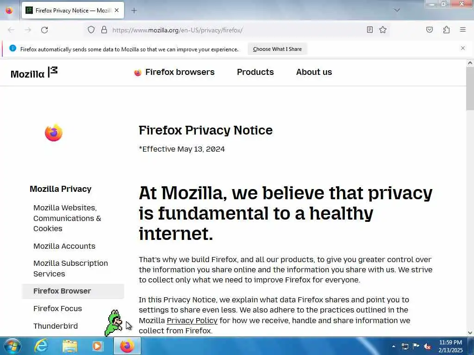Click the Choose What I Share button

[x=277, y=49]
